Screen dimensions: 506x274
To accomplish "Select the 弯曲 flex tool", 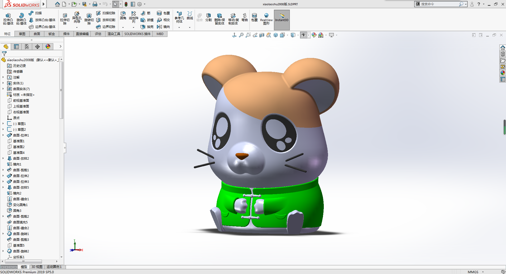I will tap(245, 17).
